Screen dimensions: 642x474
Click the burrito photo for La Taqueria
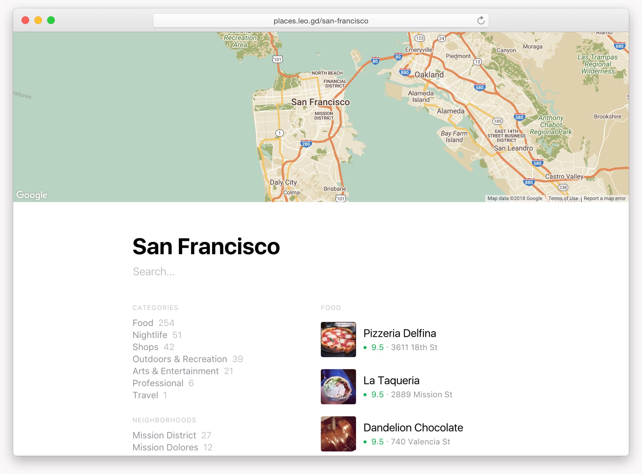338,387
